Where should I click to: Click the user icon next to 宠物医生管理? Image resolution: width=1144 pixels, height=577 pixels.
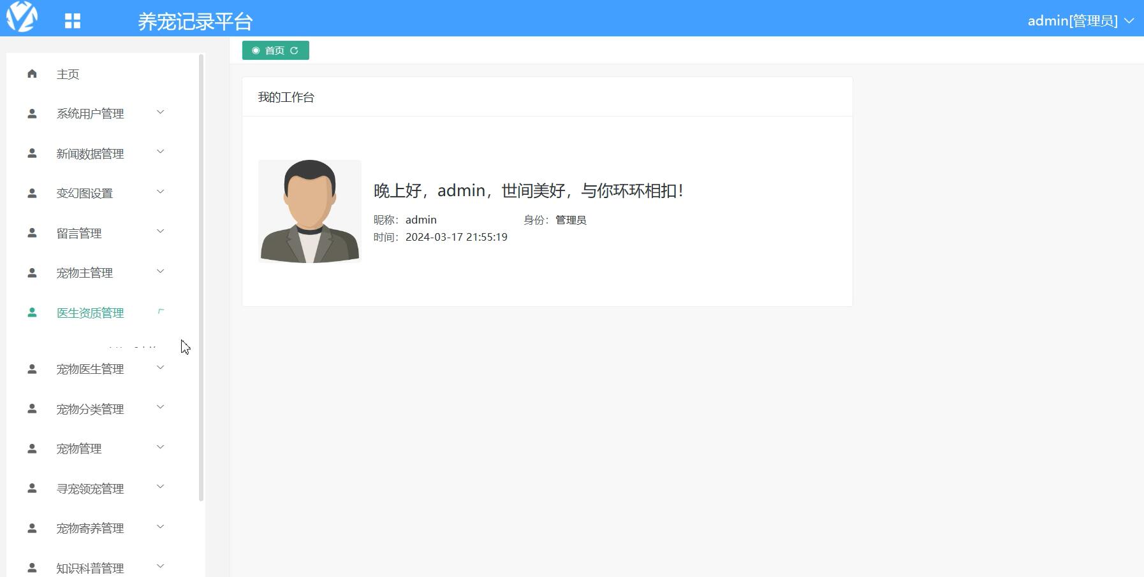coord(31,368)
